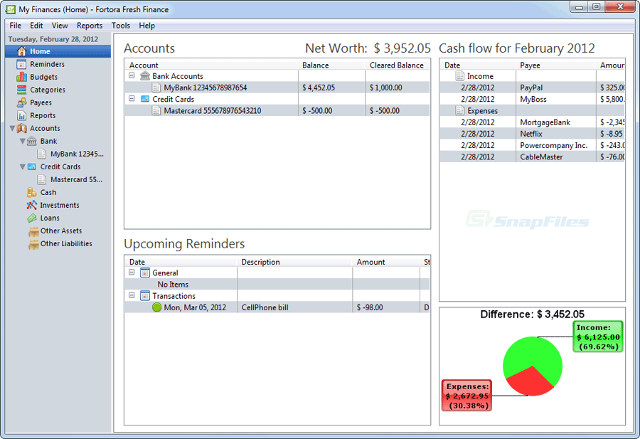This screenshot has height=439, width=640.
Task: Click the Accounts book icon in sidebar
Action: tap(21, 128)
